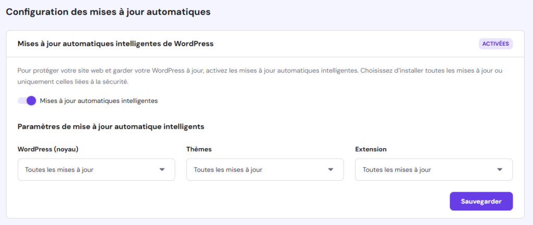
Task: Click the Sauvegarder button
Action: point(481,202)
